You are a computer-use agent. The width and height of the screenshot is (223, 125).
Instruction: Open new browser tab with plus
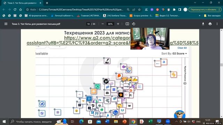pos(47,3)
